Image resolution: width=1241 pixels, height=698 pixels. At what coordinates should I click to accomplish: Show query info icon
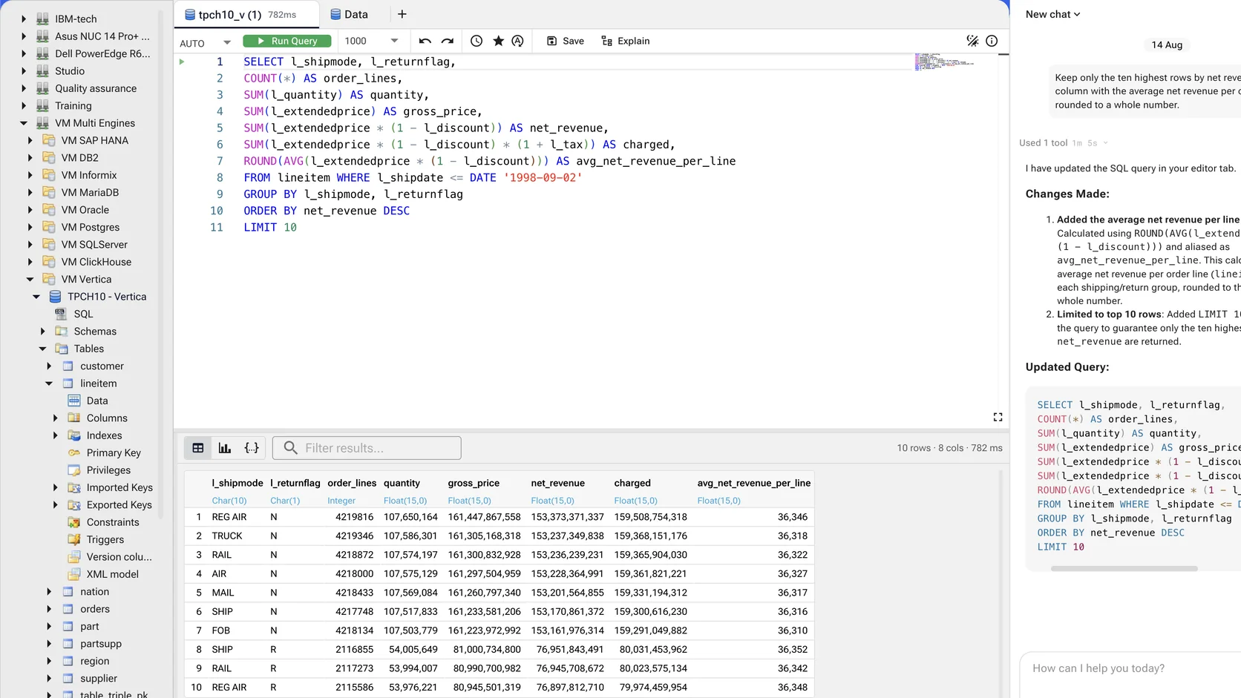click(992, 41)
